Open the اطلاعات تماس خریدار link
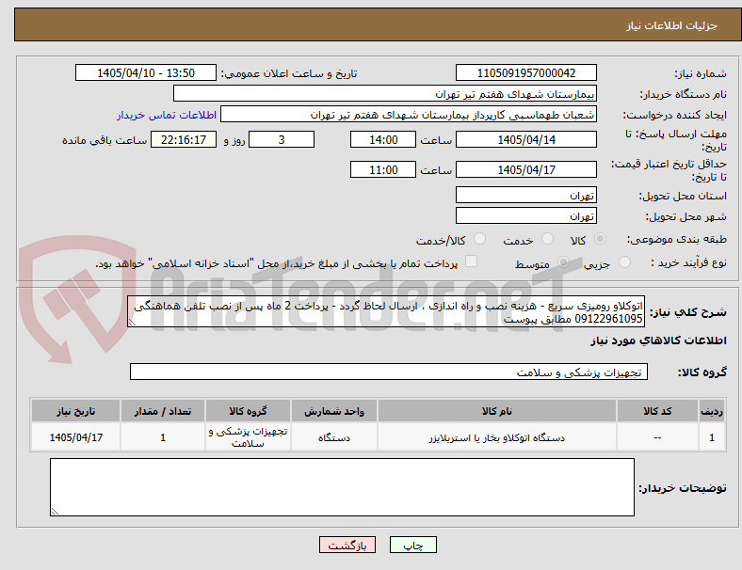The width and height of the screenshot is (742, 570). 167,115
